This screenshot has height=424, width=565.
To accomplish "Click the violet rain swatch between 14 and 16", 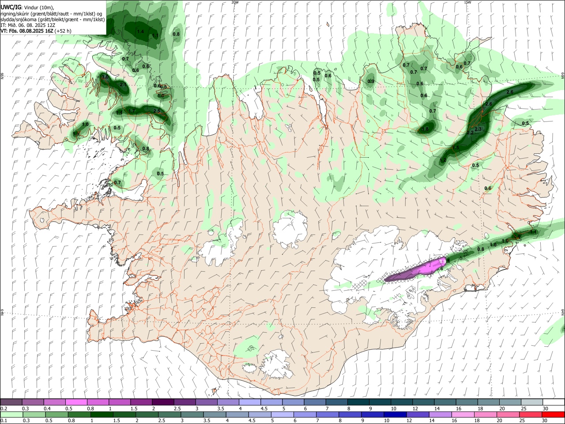I will point(441,415).
